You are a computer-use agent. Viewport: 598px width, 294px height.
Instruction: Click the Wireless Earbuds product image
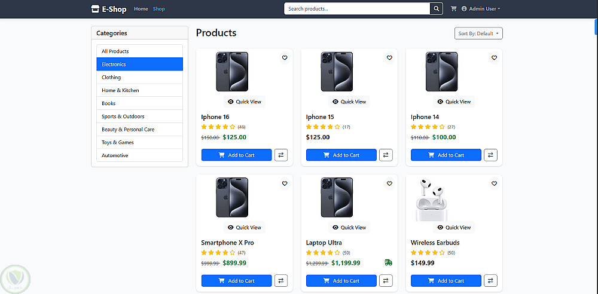pos(432,200)
